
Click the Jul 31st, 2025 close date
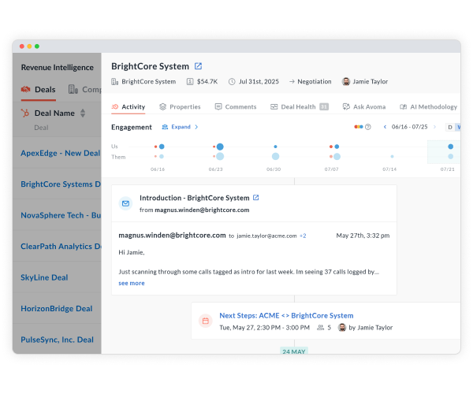coord(259,82)
